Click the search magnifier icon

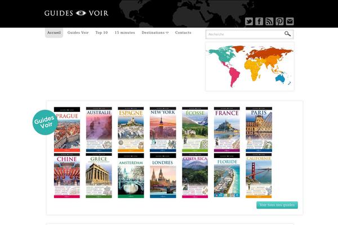[287, 34]
